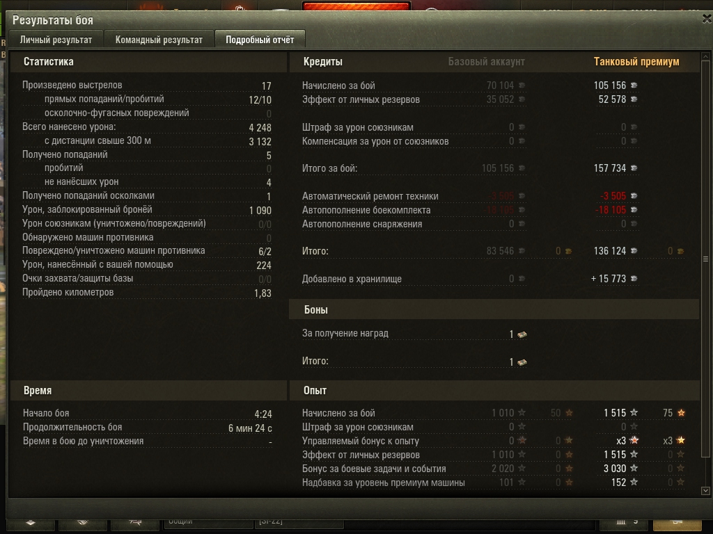The image size is (713, 534).
Task: Click the credits icon beside 157 734
Action: 634,168
